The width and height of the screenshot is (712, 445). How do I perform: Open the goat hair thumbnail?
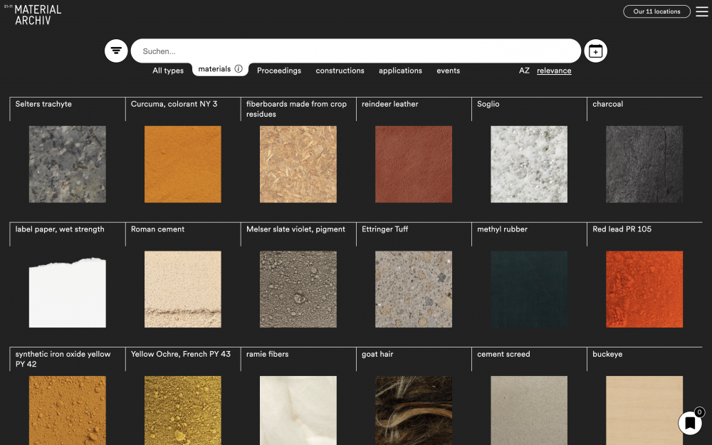[413, 411]
